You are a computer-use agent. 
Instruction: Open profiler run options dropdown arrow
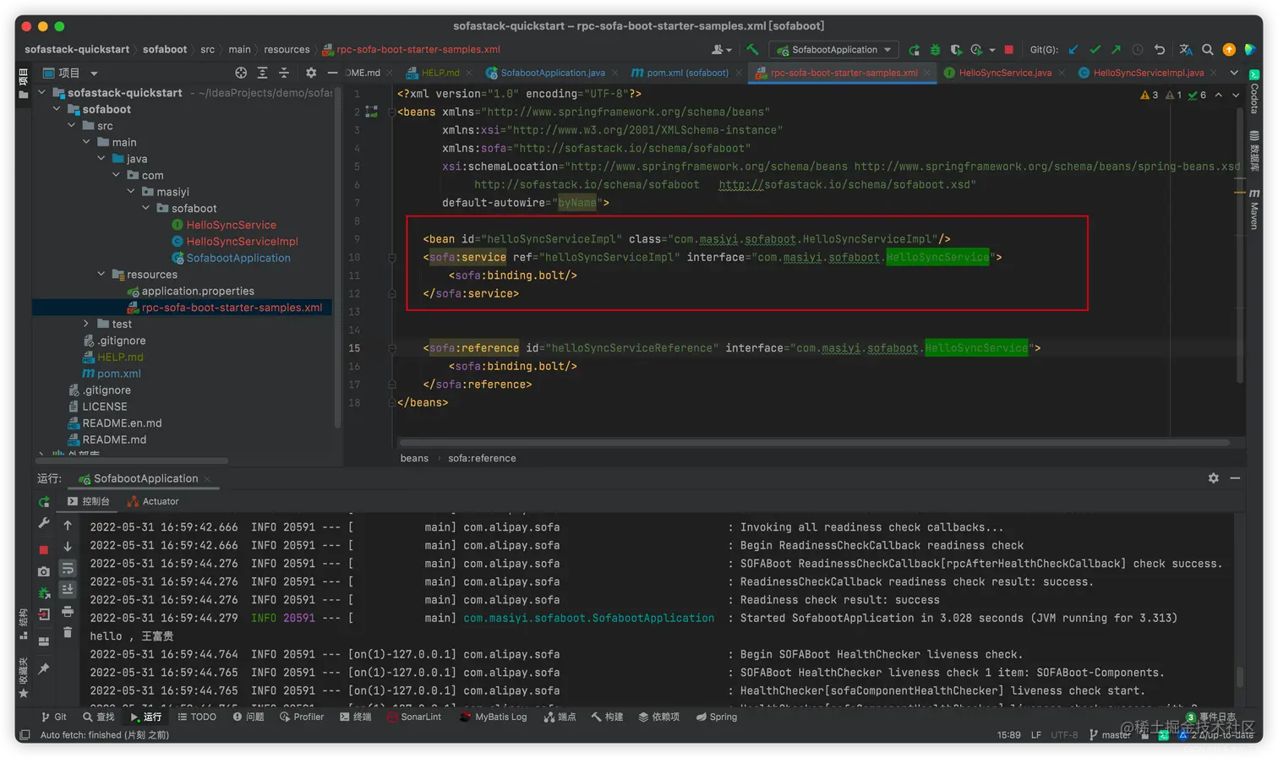coord(992,50)
